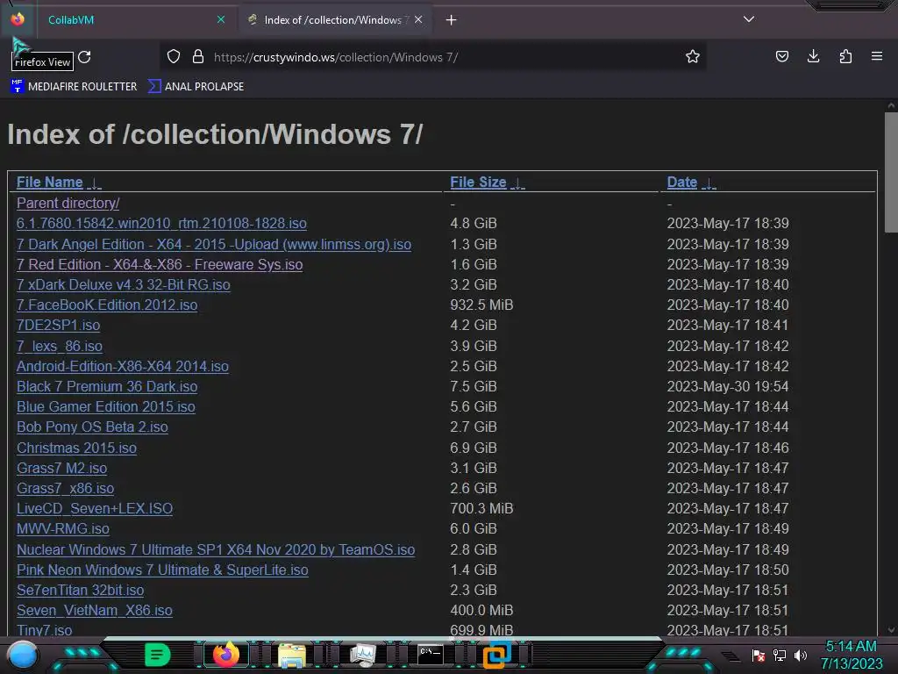Viewport: 898px width, 674px height.
Task: Open Extensions puzzle icon
Action: [845, 57]
